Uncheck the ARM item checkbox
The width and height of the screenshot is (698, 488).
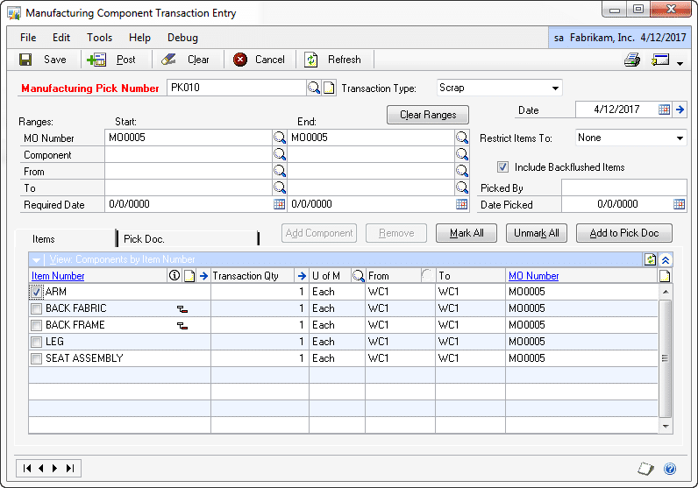[x=36, y=292]
